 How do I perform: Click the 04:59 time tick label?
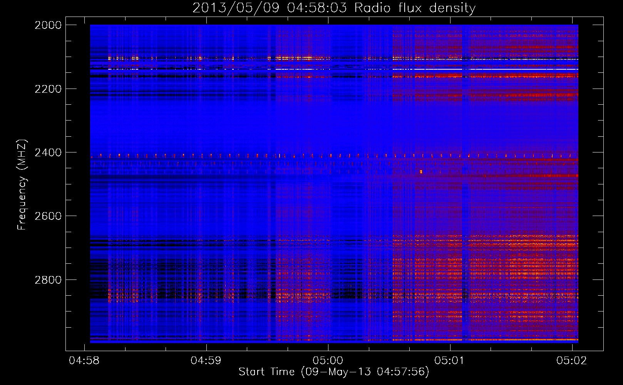tap(206, 360)
